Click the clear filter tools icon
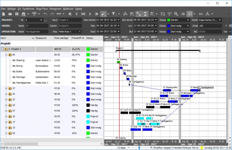 [x=125, y=14]
